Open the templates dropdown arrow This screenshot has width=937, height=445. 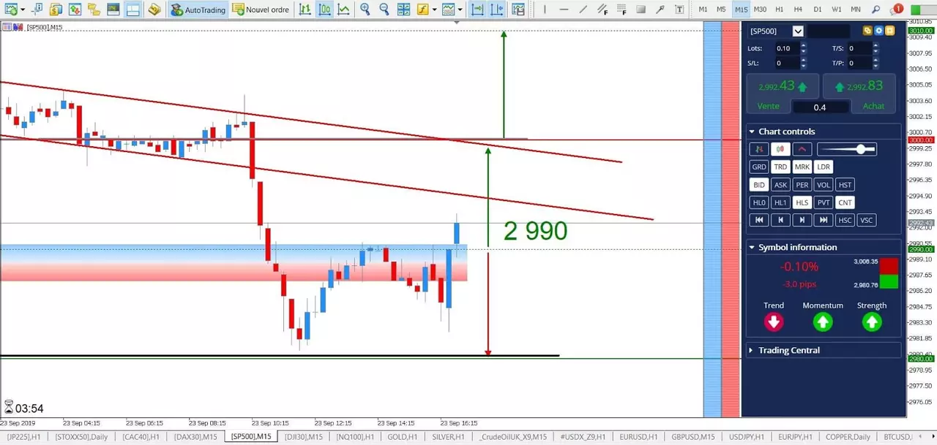click(460, 10)
